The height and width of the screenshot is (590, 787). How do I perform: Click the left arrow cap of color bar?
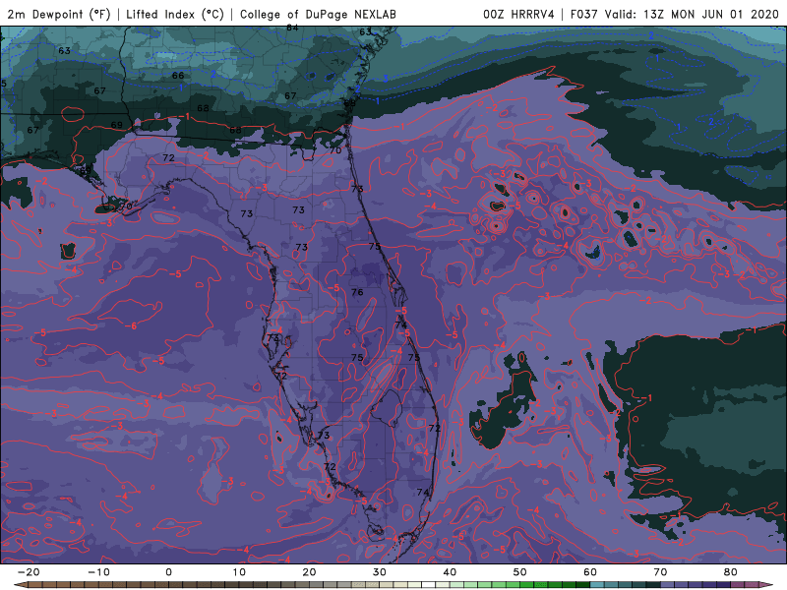pos(21,585)
